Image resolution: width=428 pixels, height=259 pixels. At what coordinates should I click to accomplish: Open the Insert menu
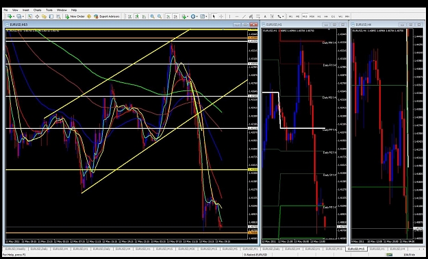point(25,10)
